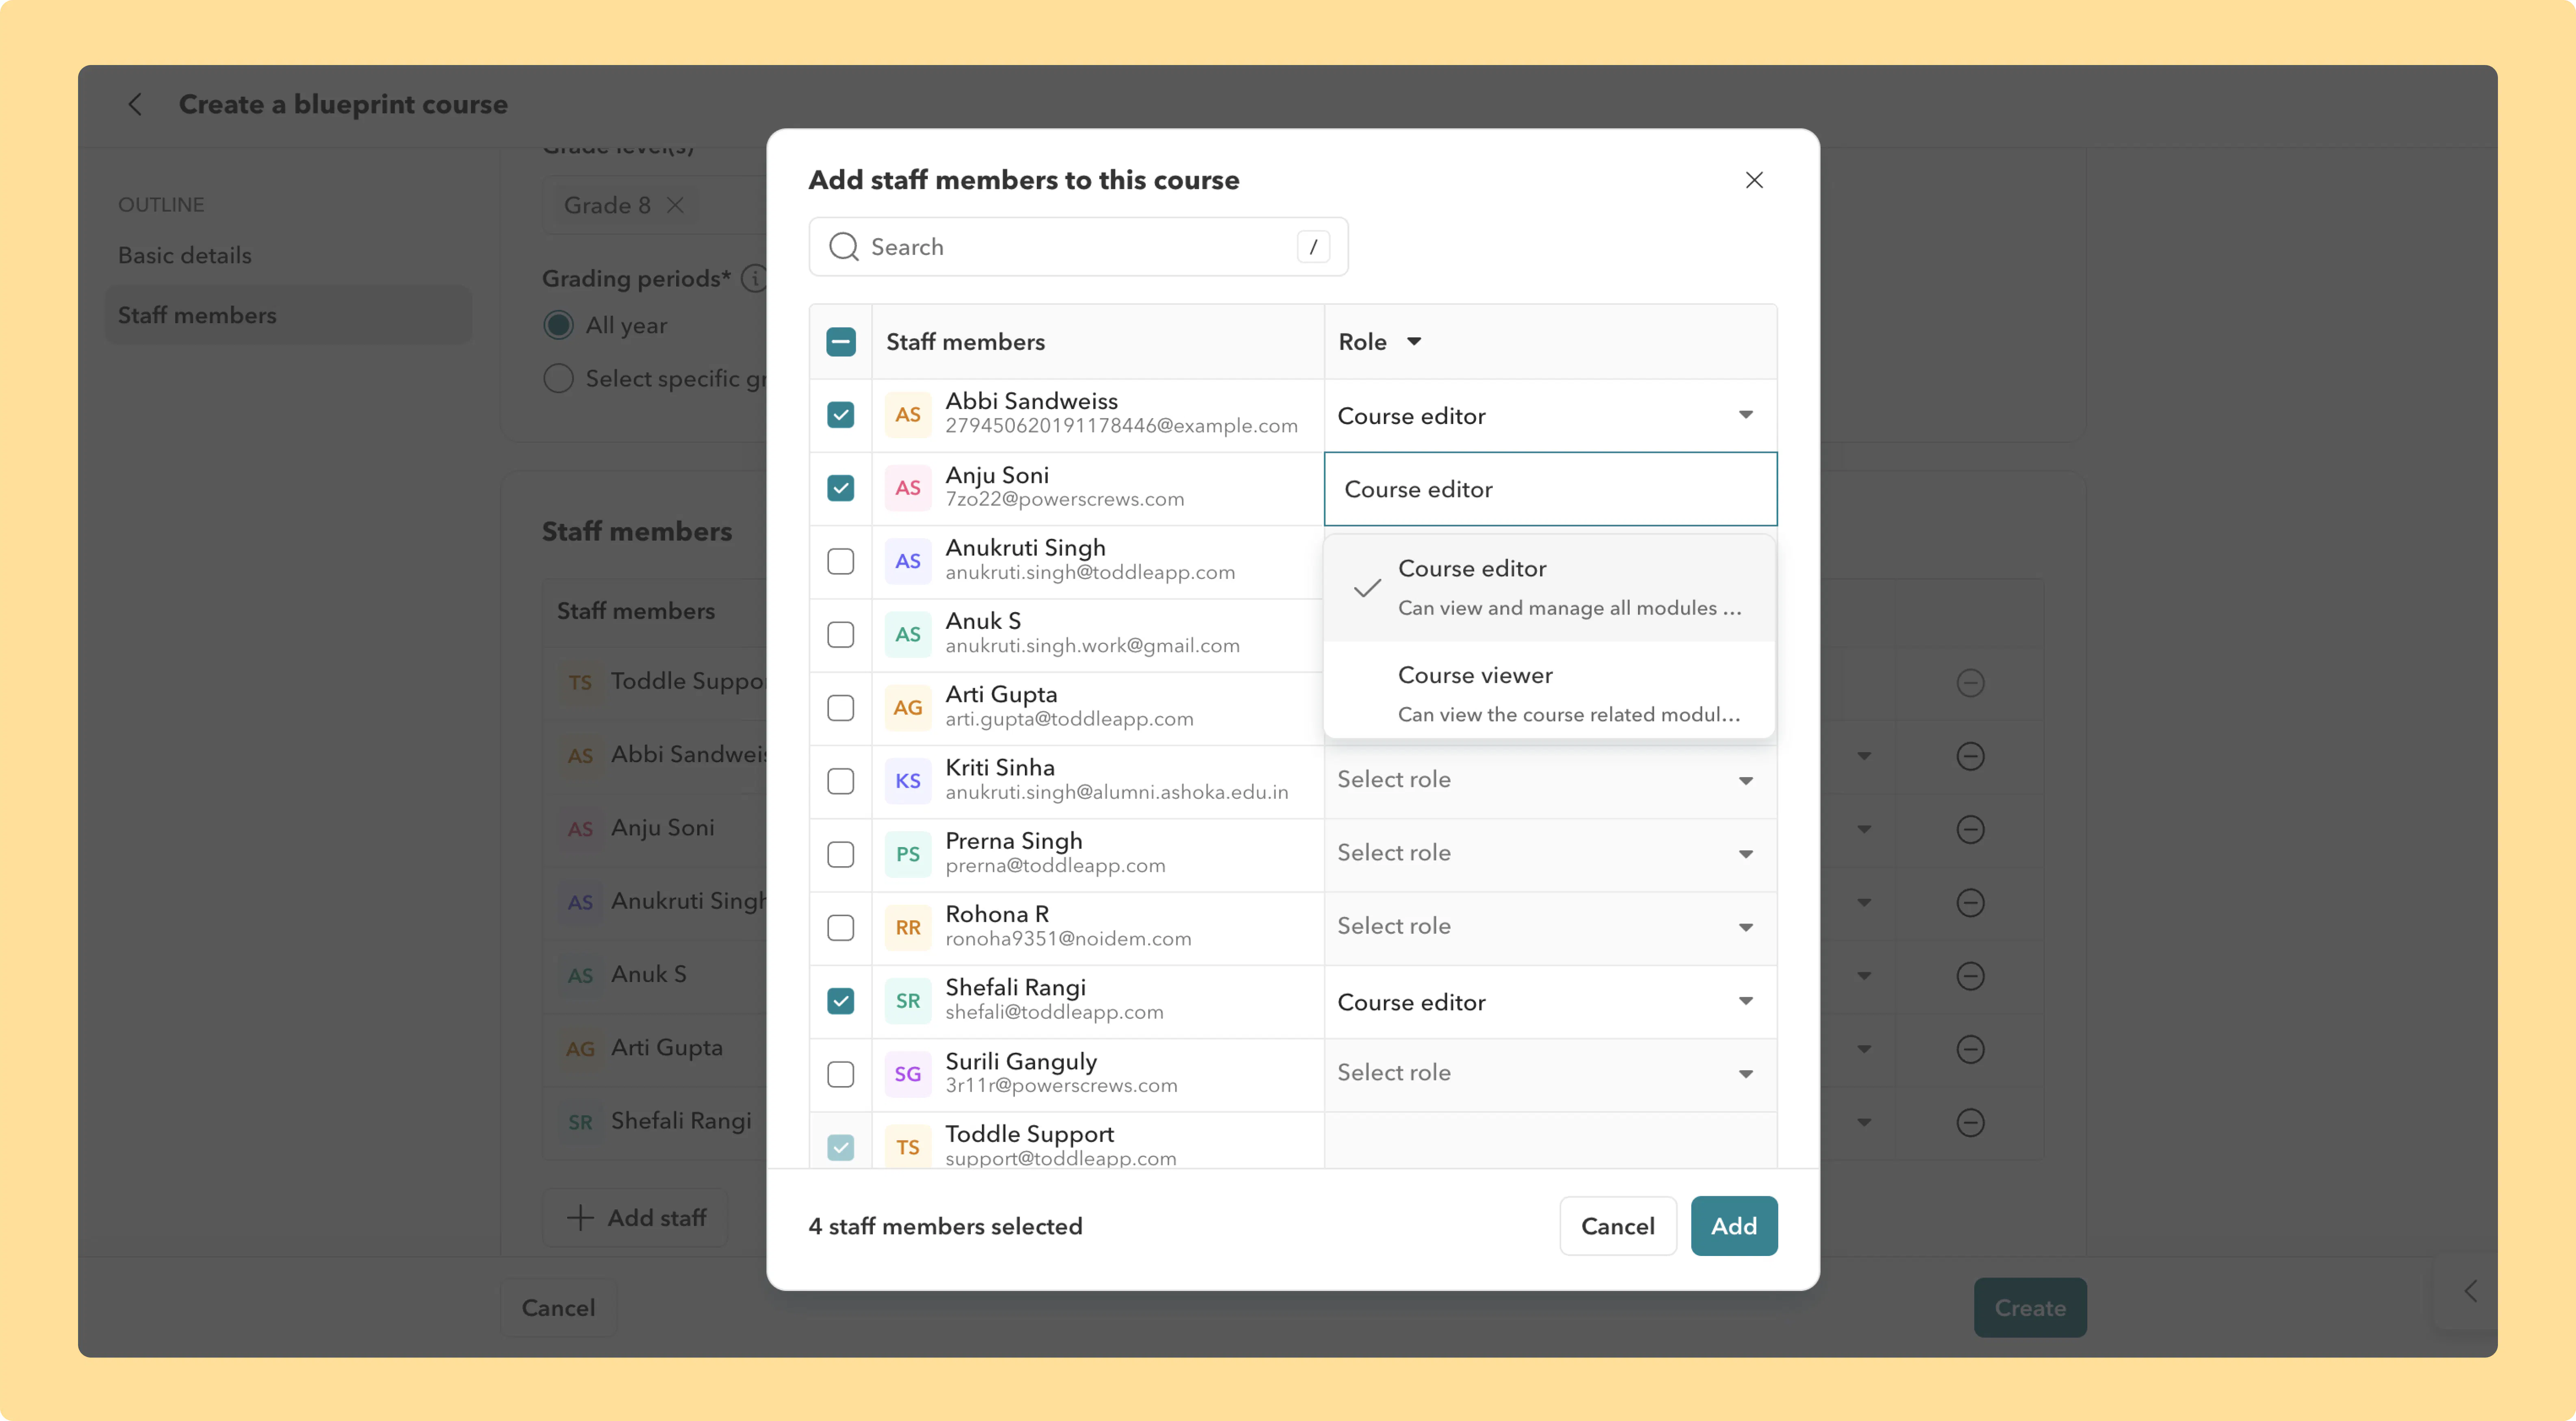
Task: Select All year grading period
Action: pos(559,325)
